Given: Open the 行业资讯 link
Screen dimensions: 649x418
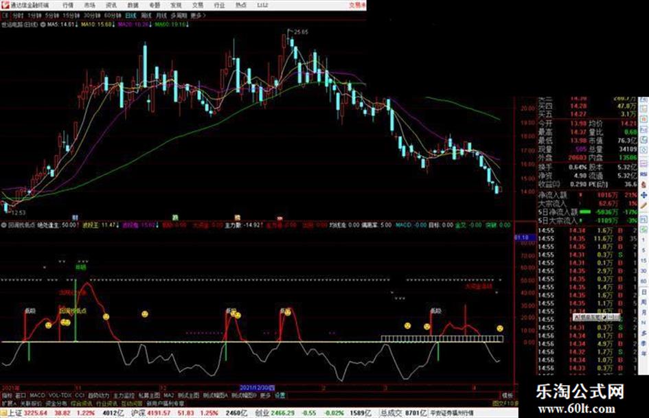Looking at the screenshot, I should [106, 403].
